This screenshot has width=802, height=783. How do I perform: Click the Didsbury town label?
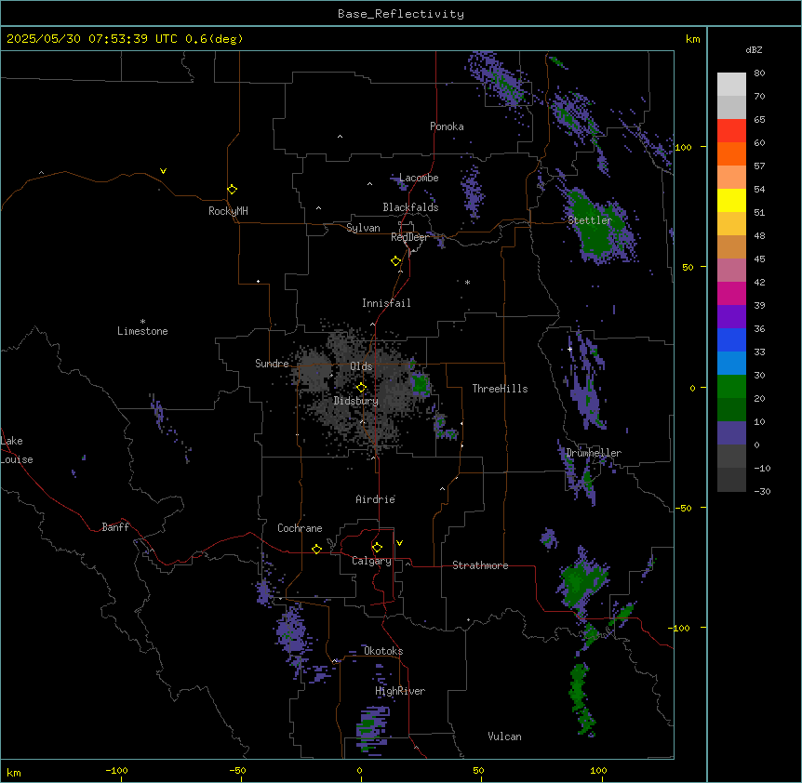click(356, 401)
